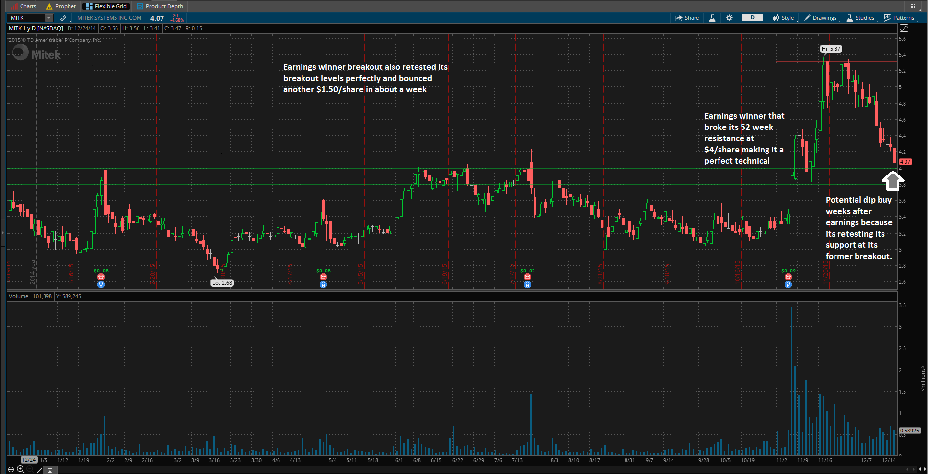928x474 pixels.
Task: Click the C: 3.47 close value
Action: coord(173,28)
